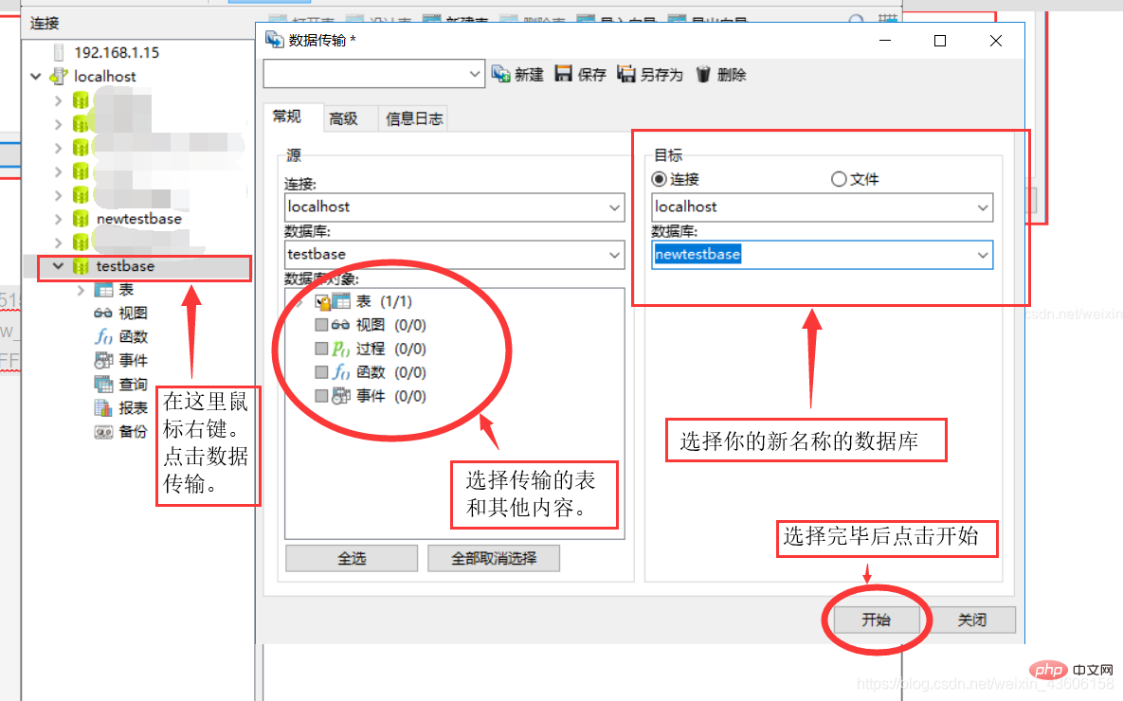
Task: Click the testbase database icon in tree
Action: point(81,266)
